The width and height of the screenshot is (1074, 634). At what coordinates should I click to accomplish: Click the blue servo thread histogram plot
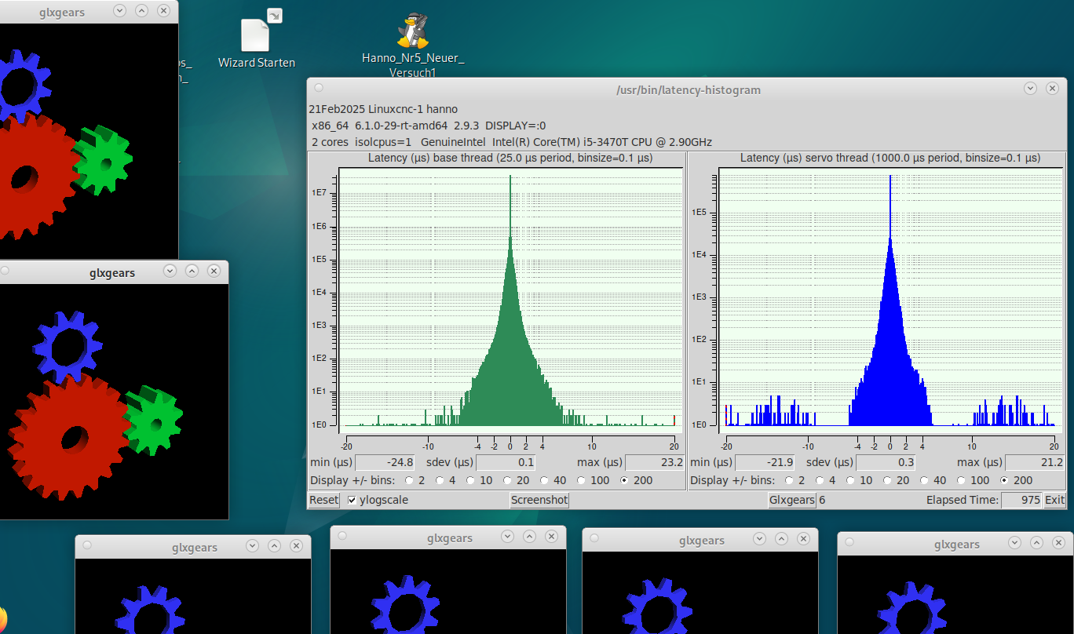coord(890,299)
